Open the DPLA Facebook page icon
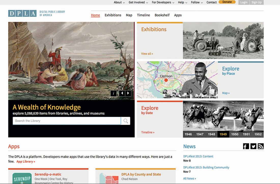This screenshot has height=184, width=280. point(246,146)
